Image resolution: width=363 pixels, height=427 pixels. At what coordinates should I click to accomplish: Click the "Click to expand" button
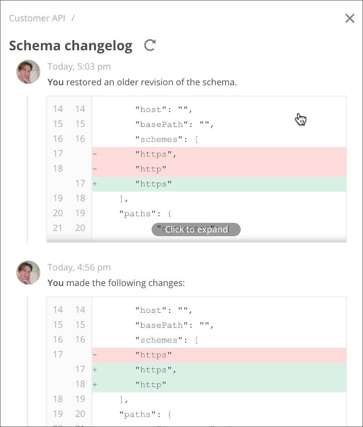(196, 229)
